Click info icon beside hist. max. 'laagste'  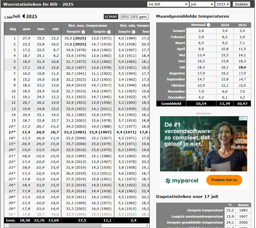[x=109, y=32]
